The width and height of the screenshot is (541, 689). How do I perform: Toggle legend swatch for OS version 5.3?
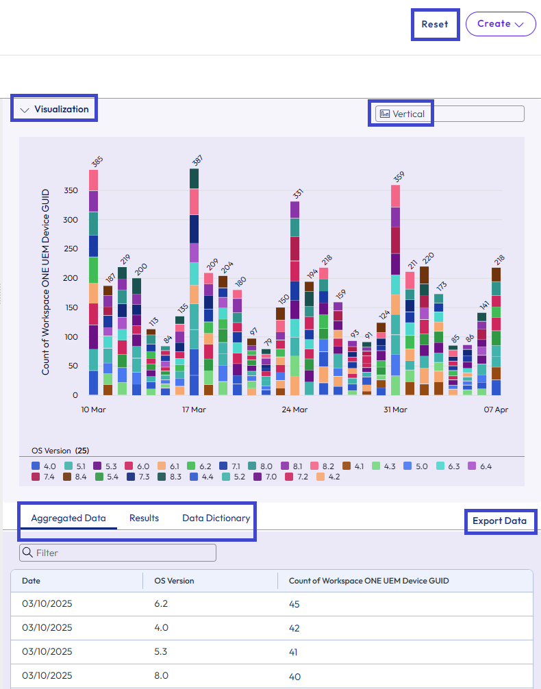[x=97, y=466]
